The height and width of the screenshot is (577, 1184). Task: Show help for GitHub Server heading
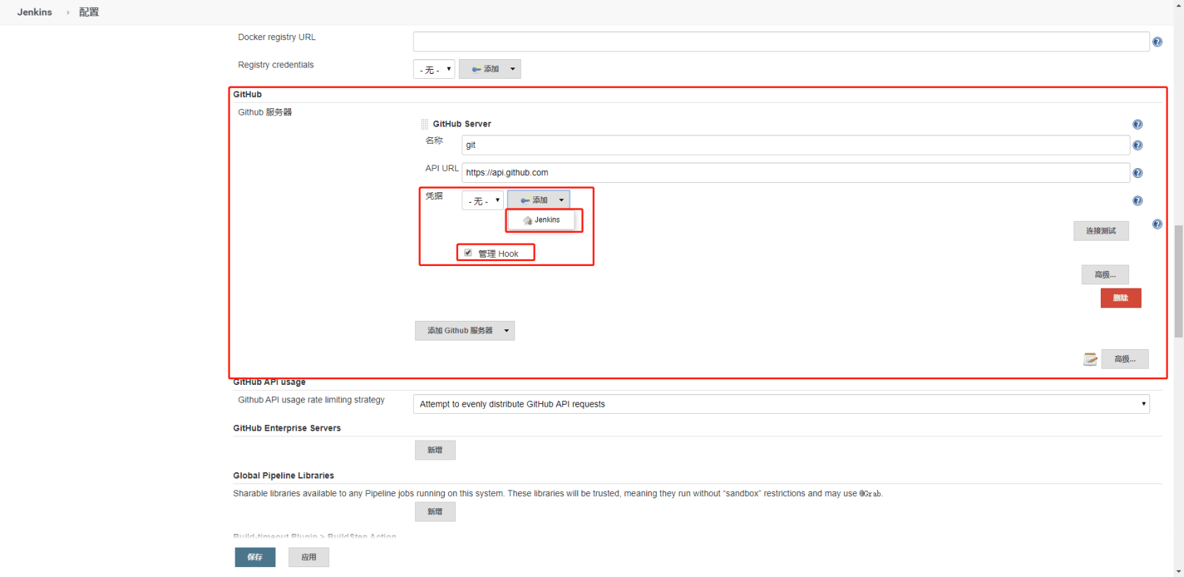pos(1137,125)
